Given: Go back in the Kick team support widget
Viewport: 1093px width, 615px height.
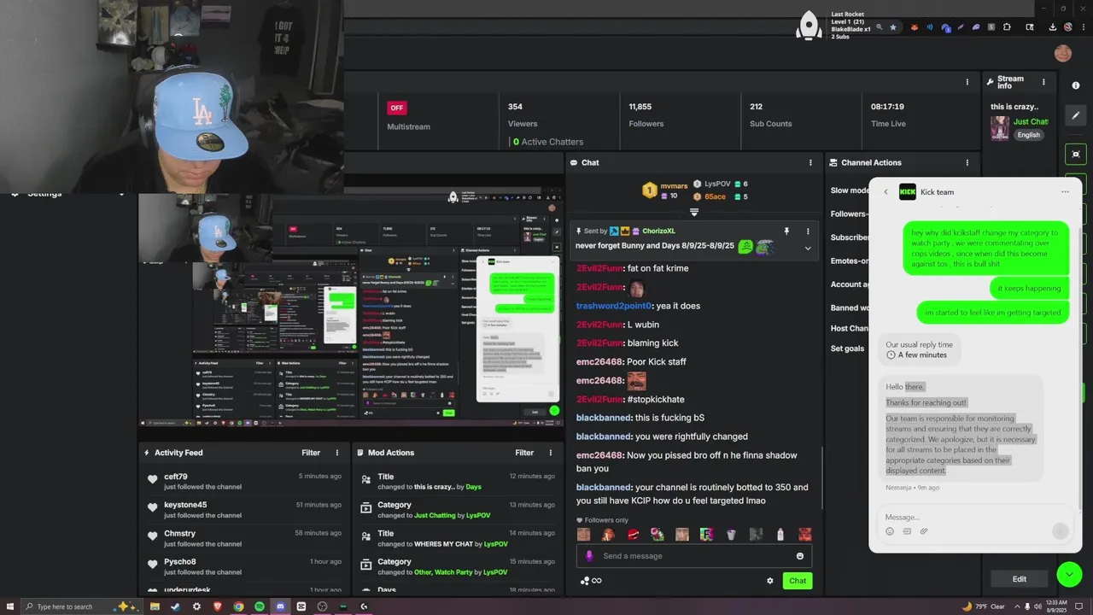Looking at the screenshot, I should [886, 192].
